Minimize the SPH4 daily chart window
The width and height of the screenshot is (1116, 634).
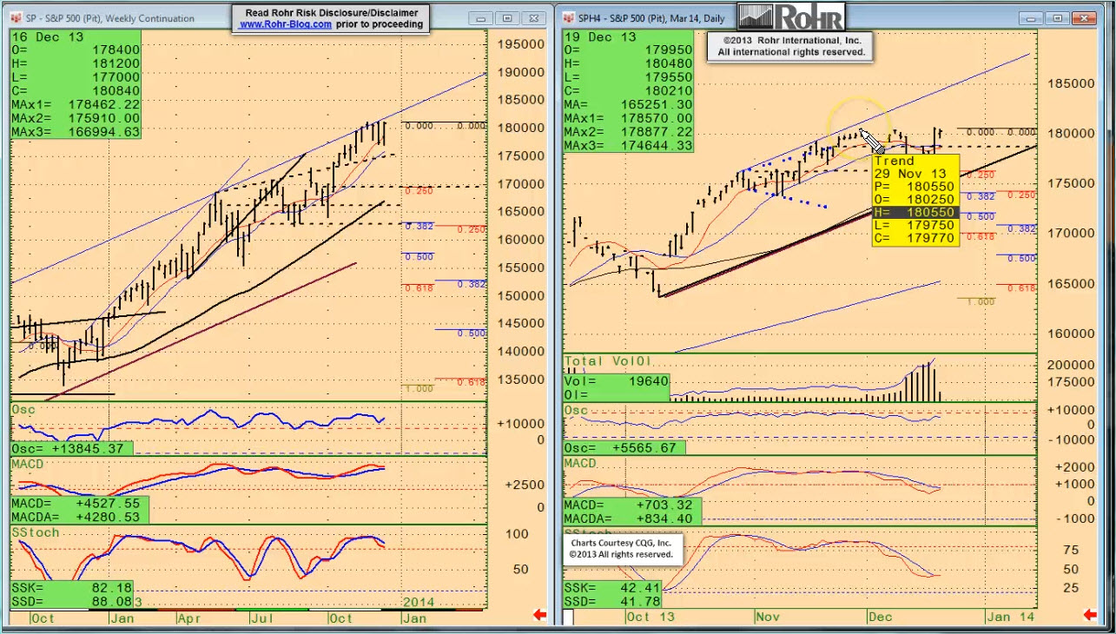1033,18
